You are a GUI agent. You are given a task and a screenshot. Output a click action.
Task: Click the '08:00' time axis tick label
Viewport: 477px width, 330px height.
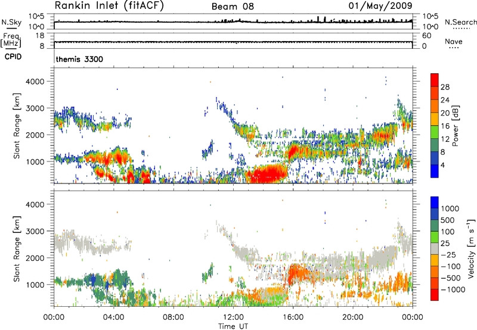[x=174, y=317]
